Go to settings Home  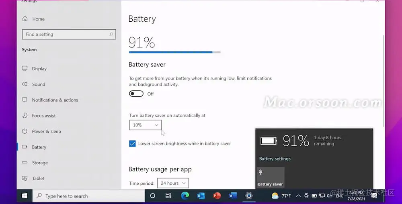point(38,19)
